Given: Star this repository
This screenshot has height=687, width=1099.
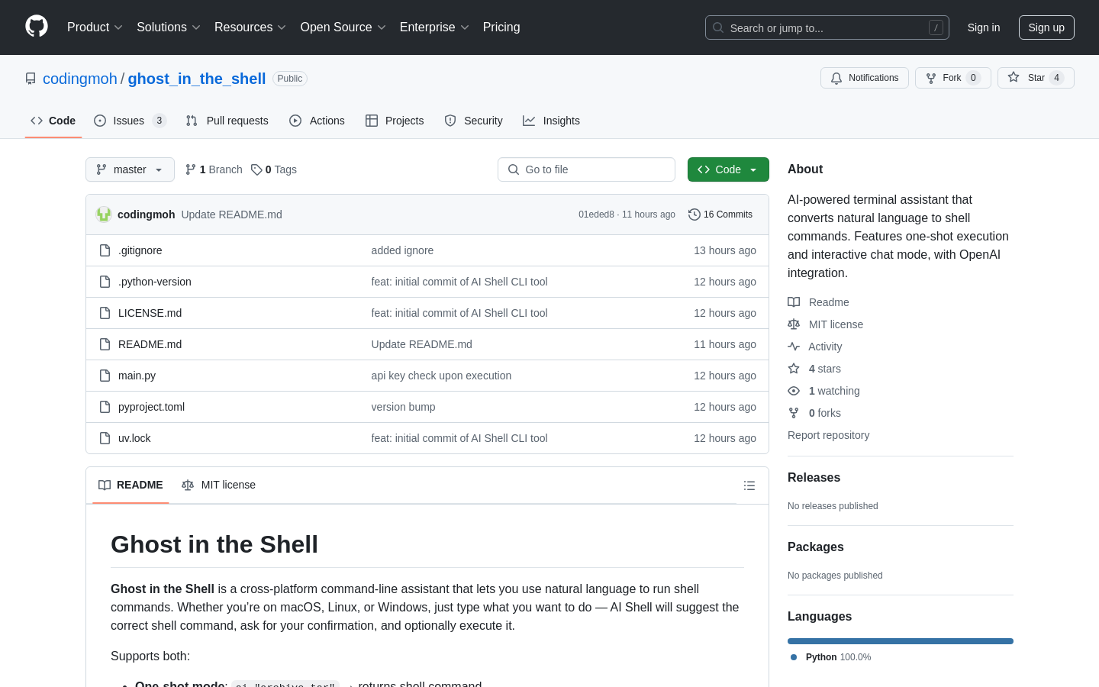Looking at the screenshot, I should [x=1036, y=78].
